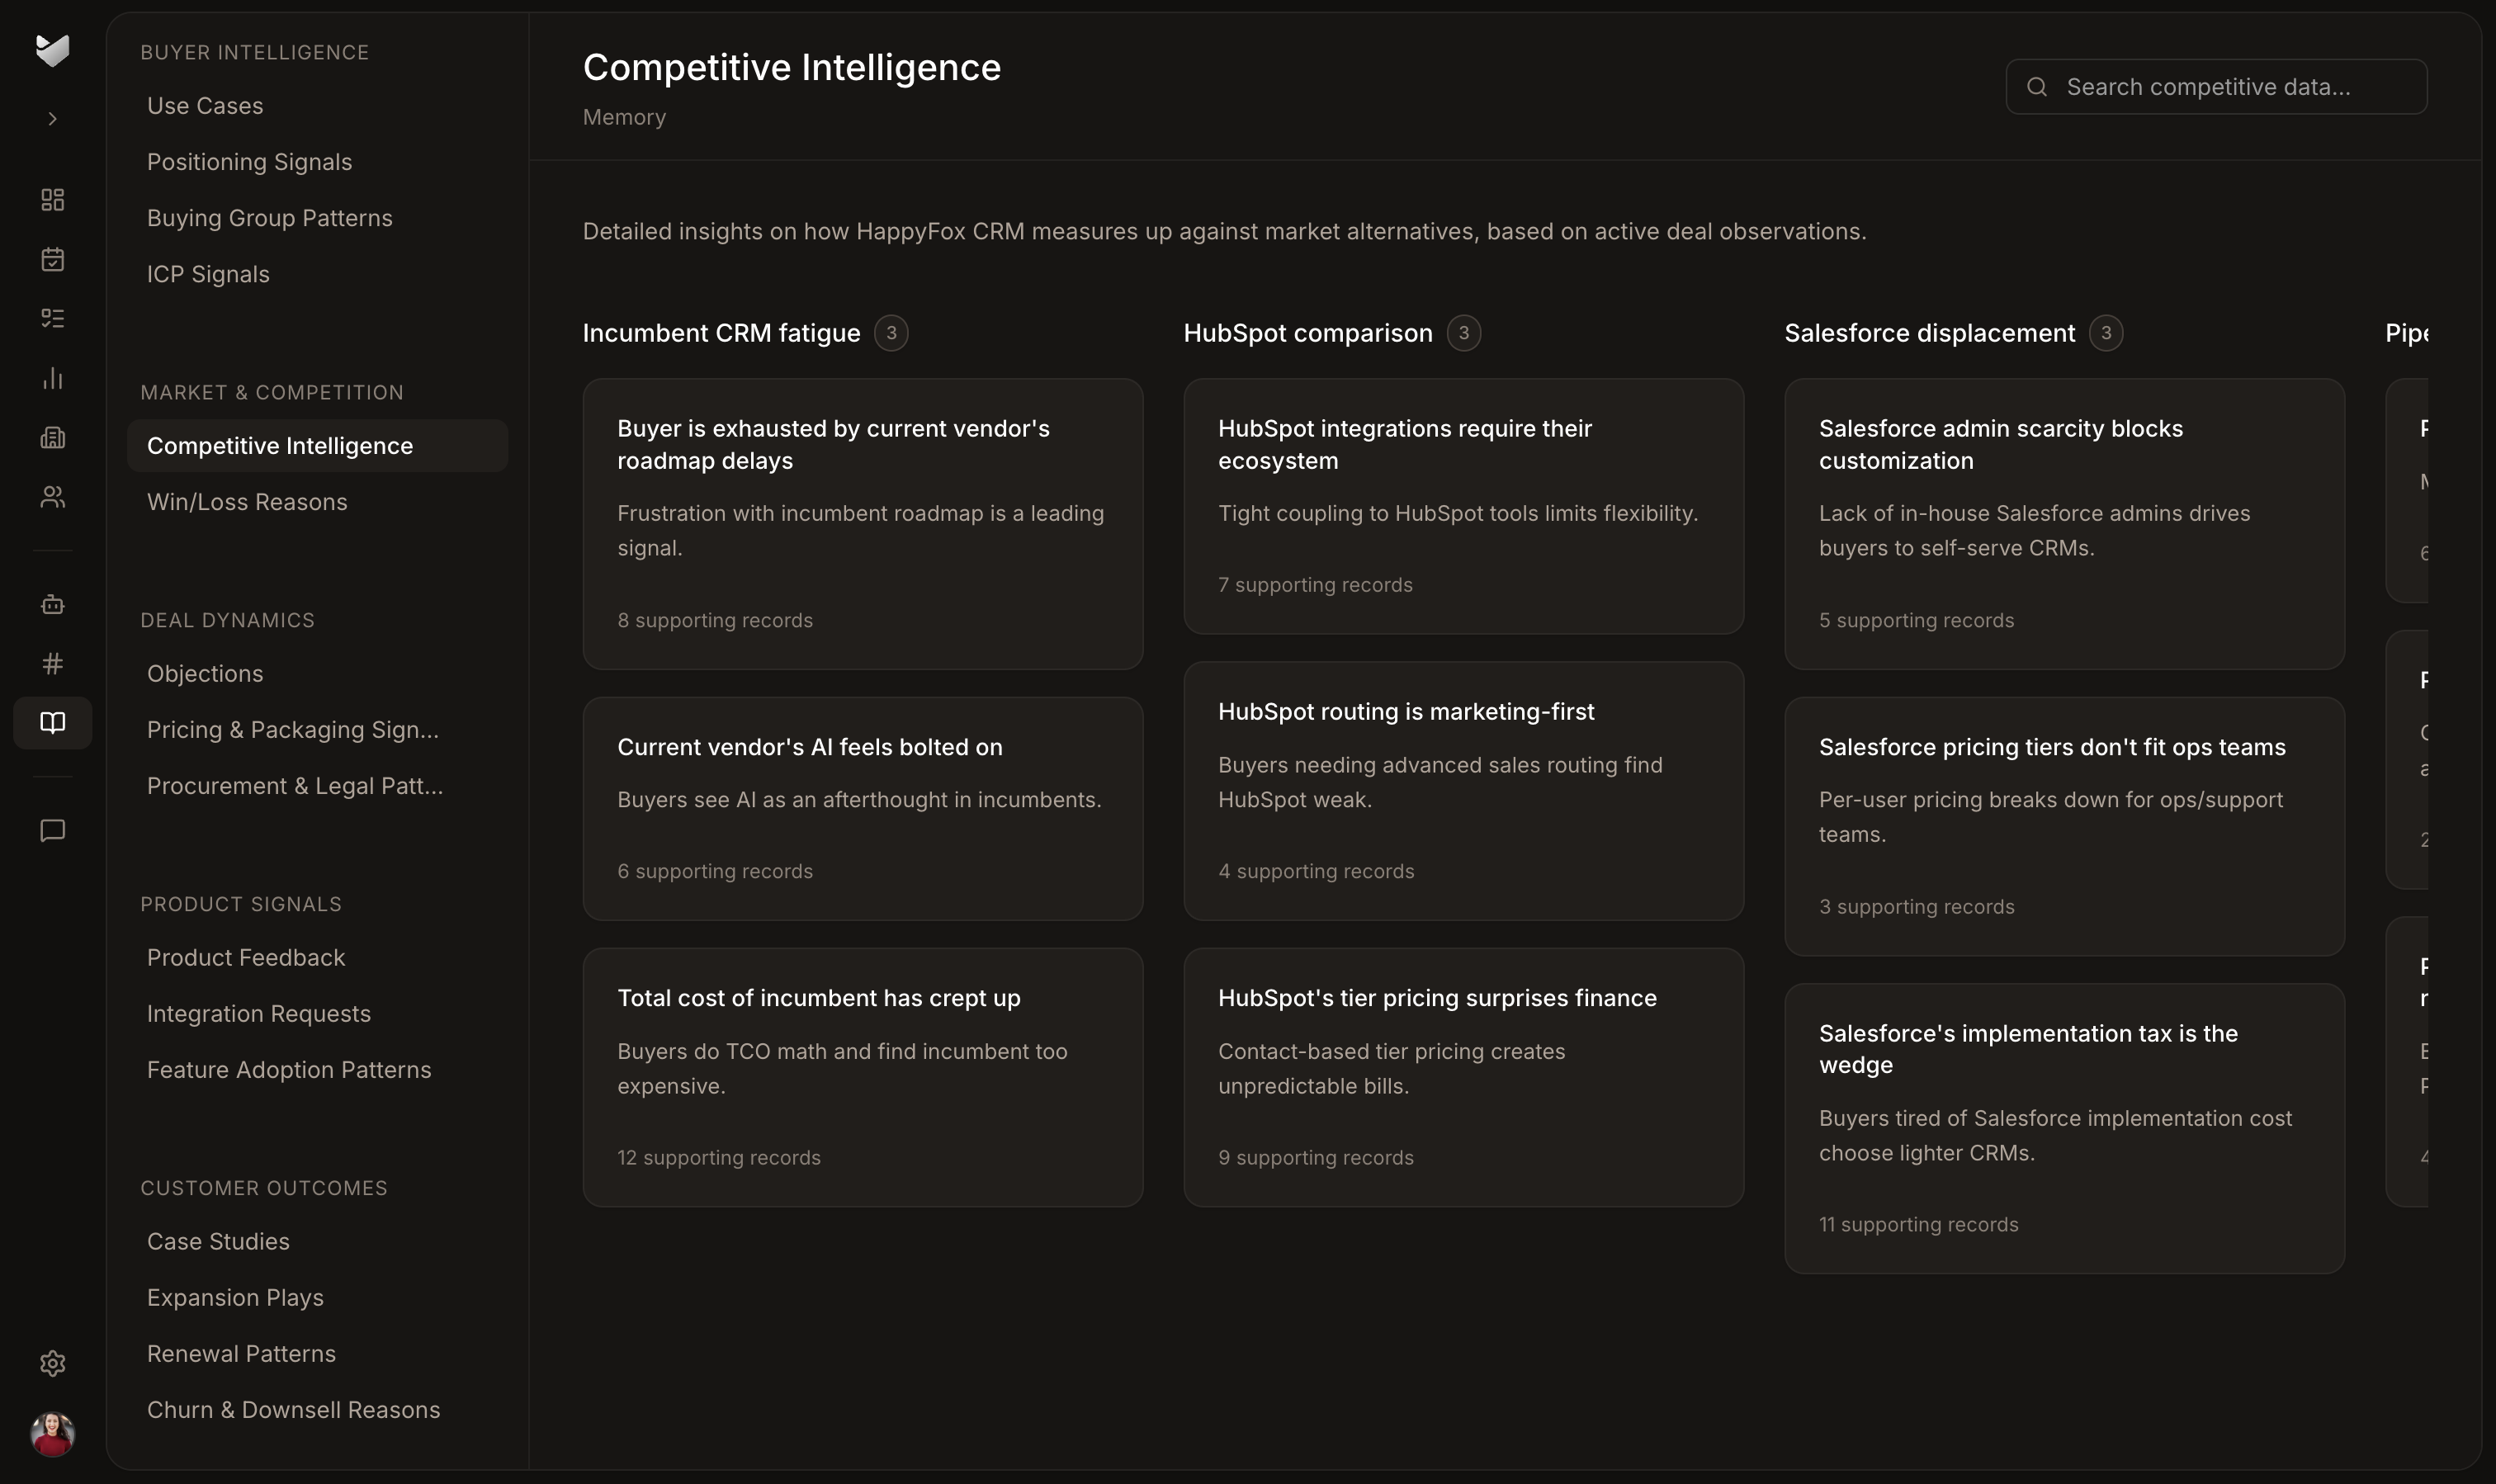
Task: Click the user avatar photo
Action: [52, 1434]
